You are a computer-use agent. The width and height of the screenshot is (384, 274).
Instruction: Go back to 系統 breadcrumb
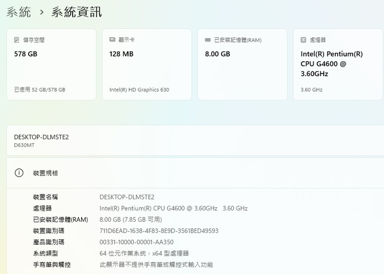(19, 12)
